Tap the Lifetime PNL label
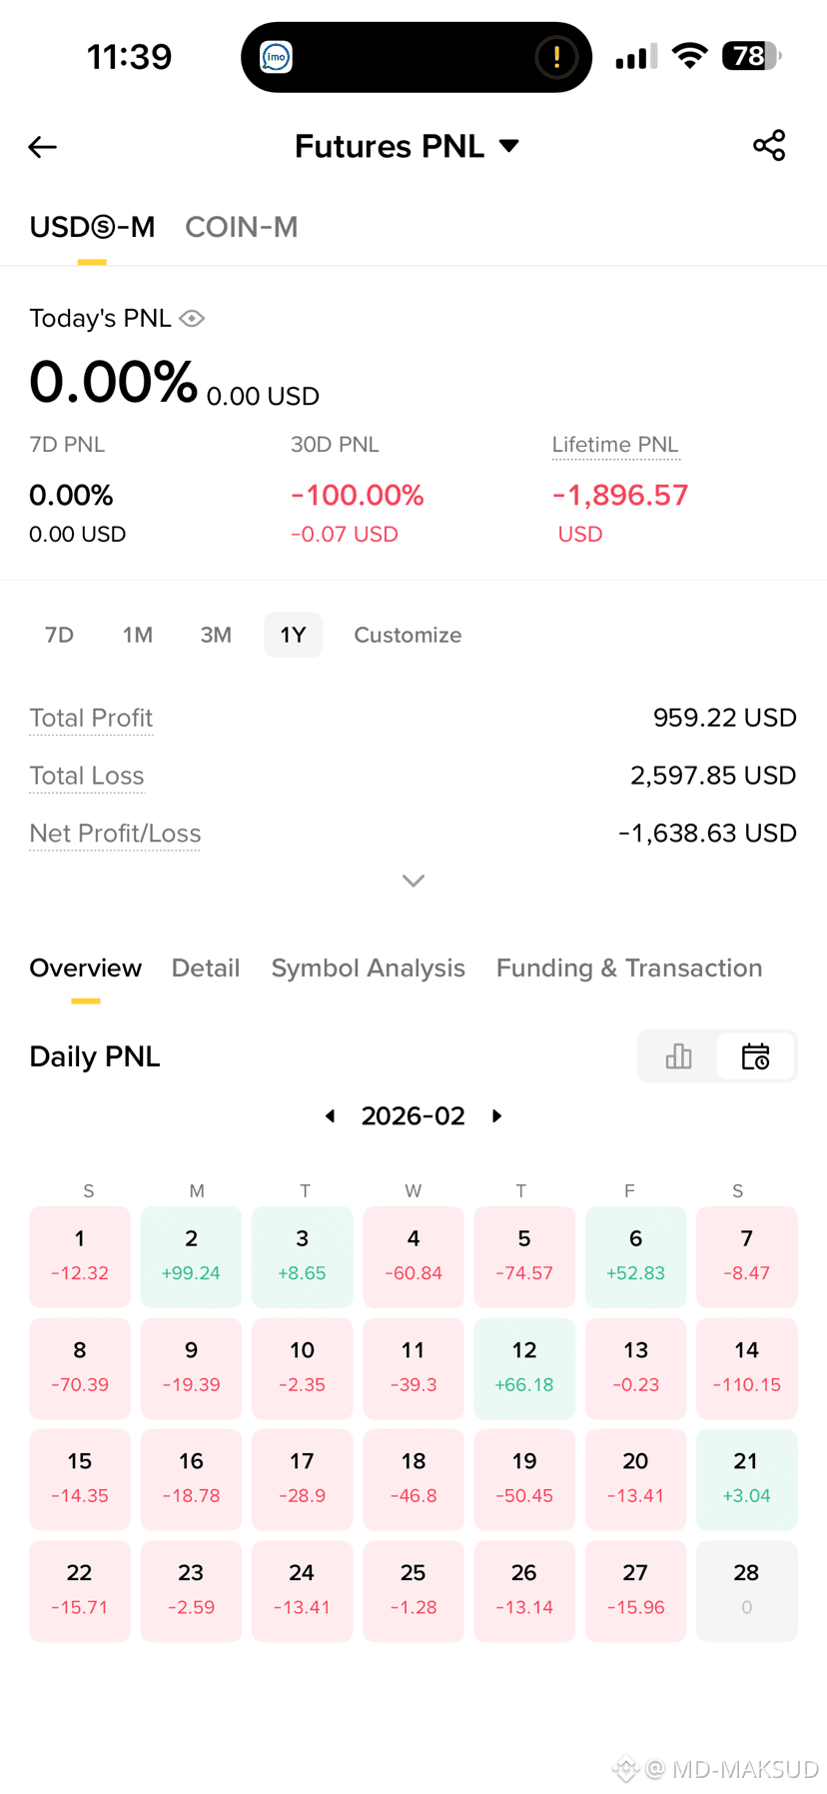This screenshot has width=827, height=1794. coord(615,445)
